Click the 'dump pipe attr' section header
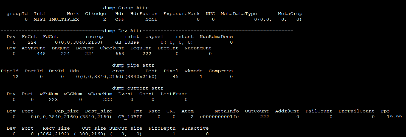 (133, 65)
